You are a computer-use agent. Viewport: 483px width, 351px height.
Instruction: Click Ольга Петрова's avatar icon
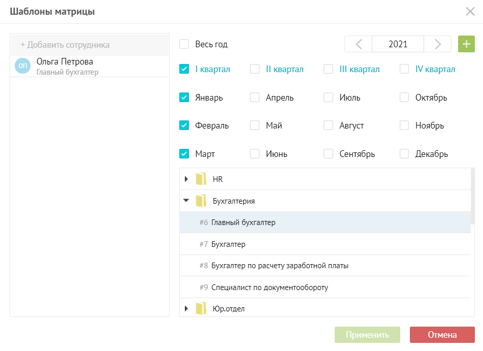(x=22, y=66)
